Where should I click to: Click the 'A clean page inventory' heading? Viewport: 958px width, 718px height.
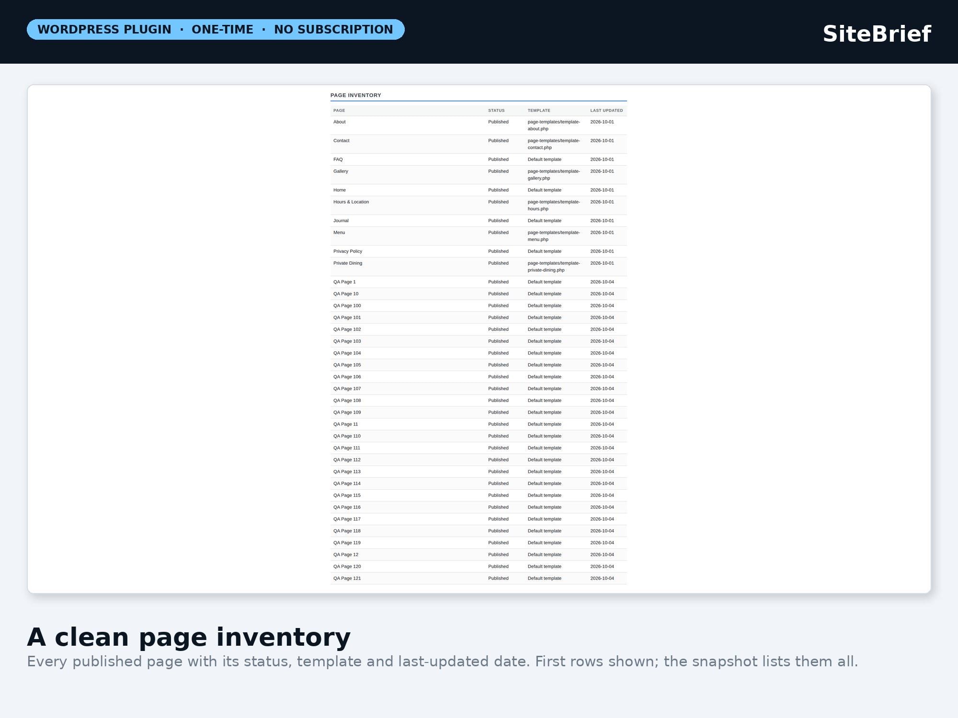click(189, 638)
